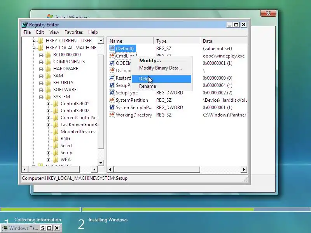The width and height of the screenshot is (311, 233).
Task: Click the ControlSet001 folder icon
Action: 56,104
